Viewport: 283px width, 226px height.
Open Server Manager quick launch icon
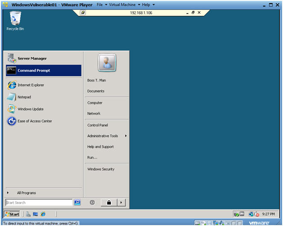[x=28, y=214]
